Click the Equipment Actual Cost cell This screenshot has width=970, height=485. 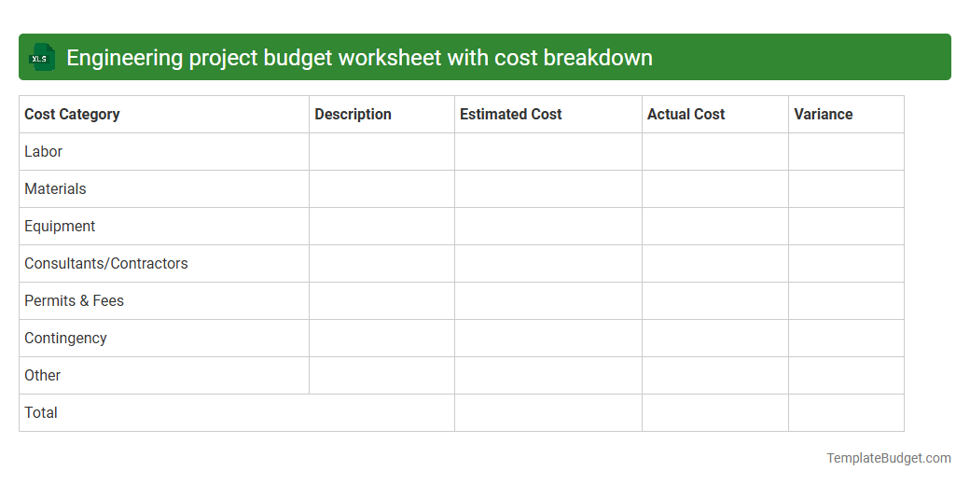tap(715, 227)
